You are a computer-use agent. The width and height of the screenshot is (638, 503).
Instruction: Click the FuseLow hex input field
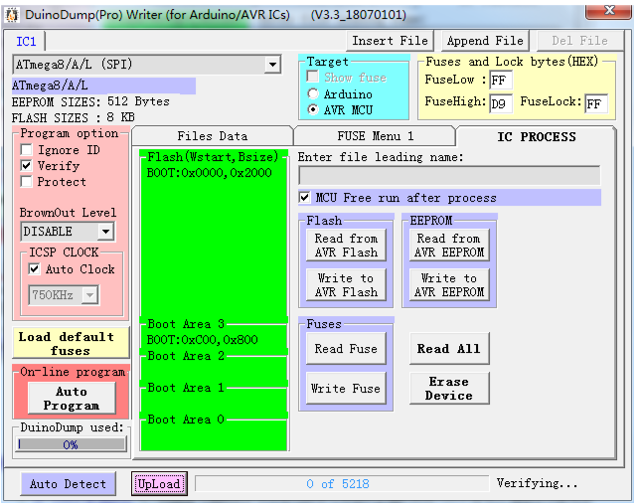pos(501,80)
